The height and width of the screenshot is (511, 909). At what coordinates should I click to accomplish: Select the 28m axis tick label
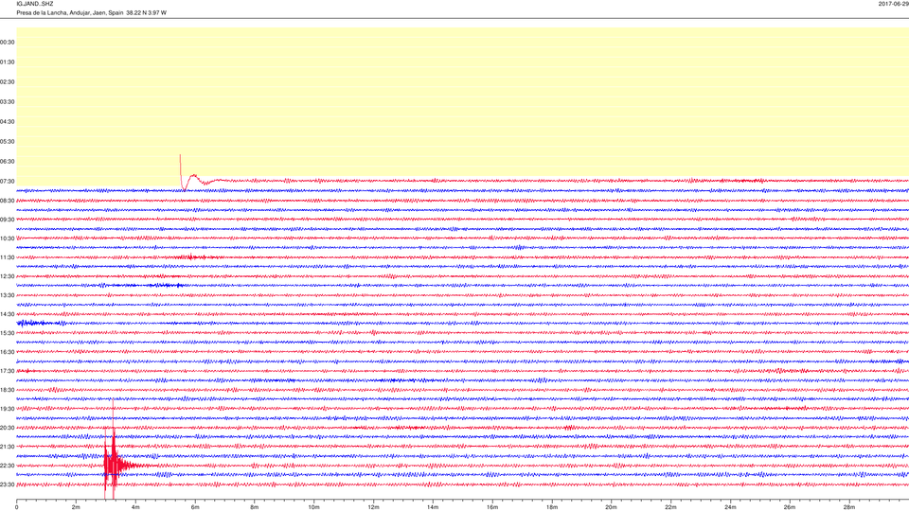pos(848,507)
